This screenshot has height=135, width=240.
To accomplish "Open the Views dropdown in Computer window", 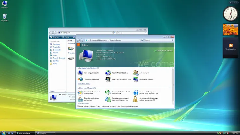I will (x=67, y=37).
